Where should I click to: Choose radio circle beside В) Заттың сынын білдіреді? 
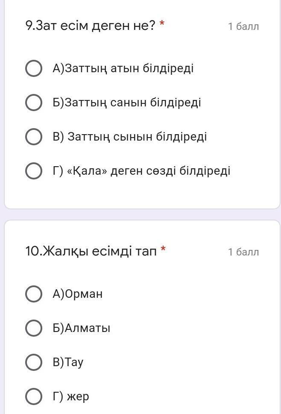(34, 137)
